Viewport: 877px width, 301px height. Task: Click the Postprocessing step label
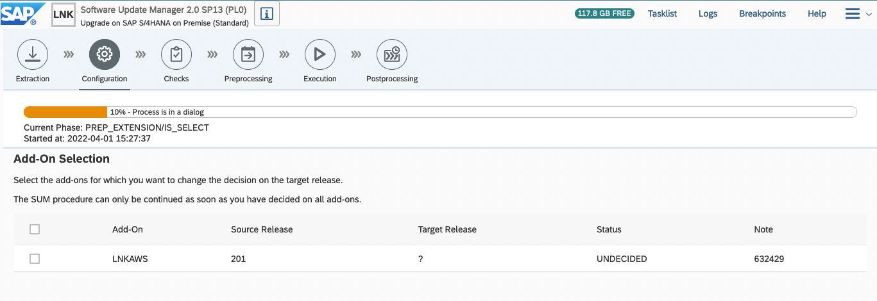pos(392,79)
